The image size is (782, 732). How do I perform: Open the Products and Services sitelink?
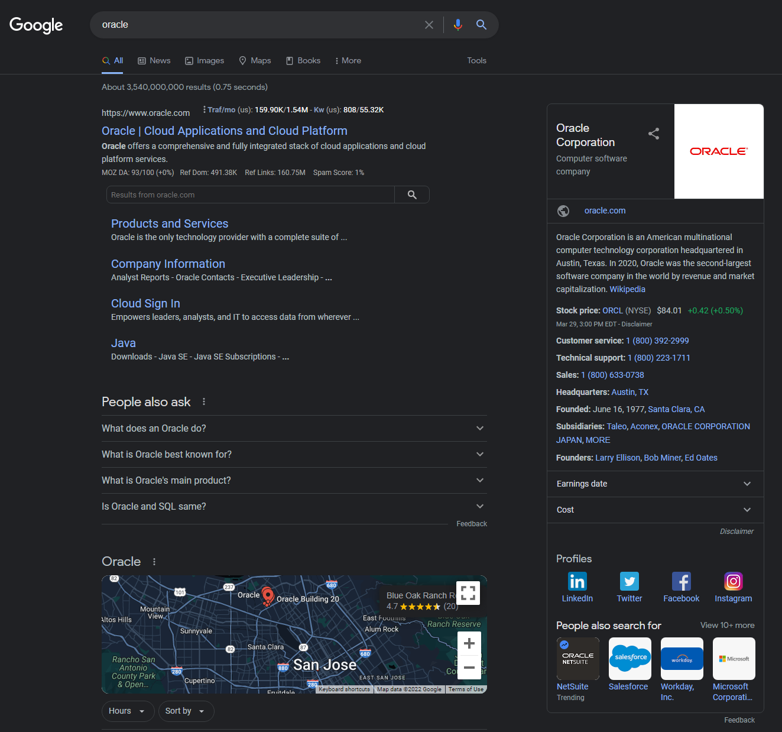click(x=170, y=224)
